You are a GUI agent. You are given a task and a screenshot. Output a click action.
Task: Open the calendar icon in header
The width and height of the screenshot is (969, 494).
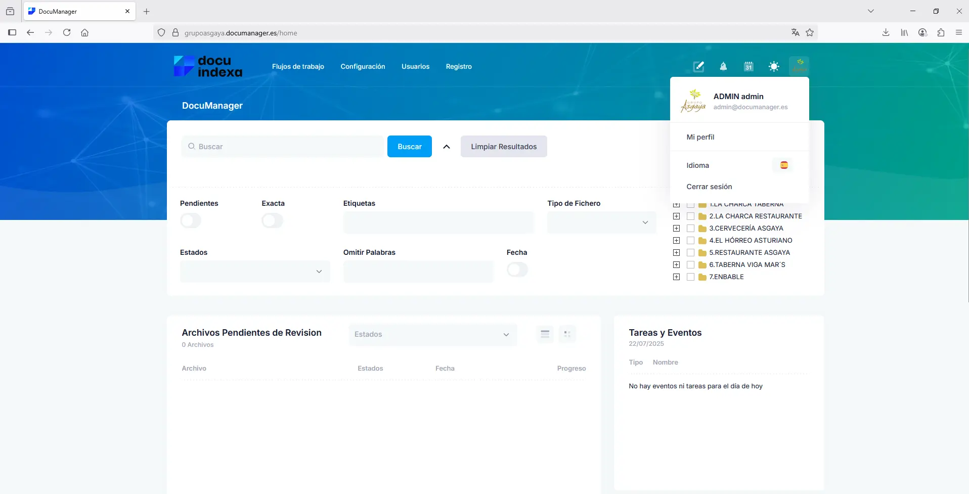pos(748,67)
